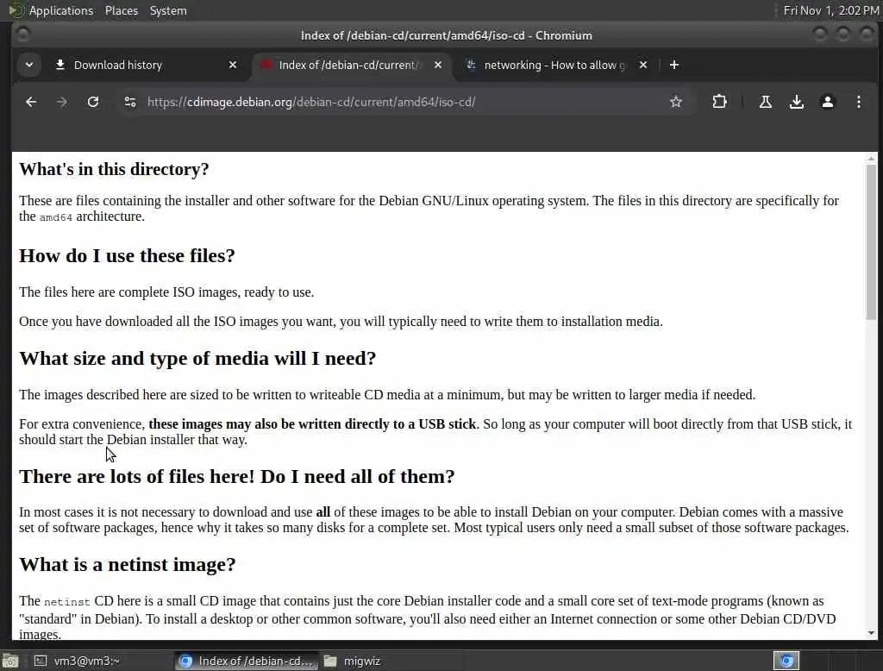This screenshot has height=671, width=883.
Task: Click the clock showing Fri Nov 1, 2:02 PM
Action: [830, 10]
